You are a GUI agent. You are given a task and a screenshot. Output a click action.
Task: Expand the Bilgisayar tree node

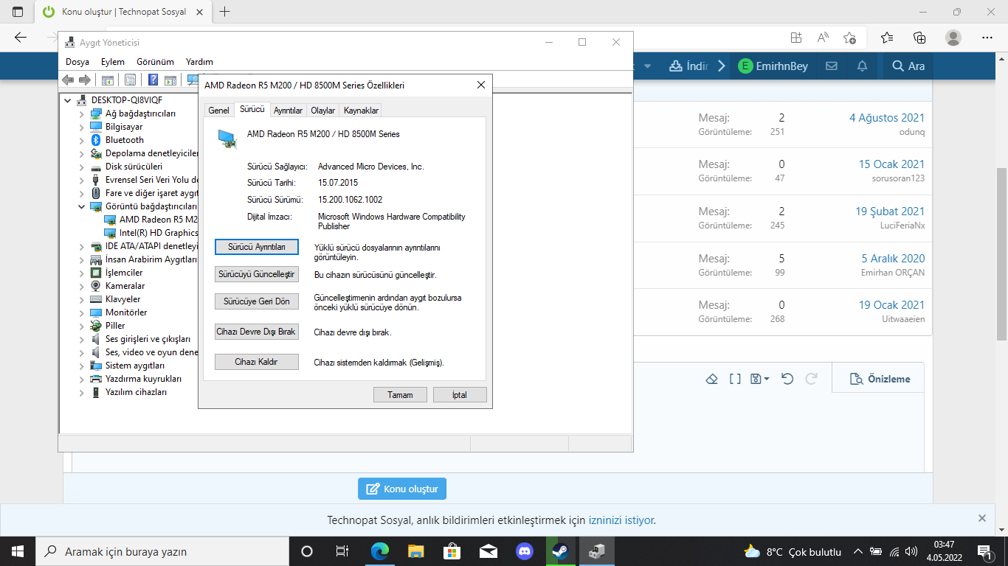[82, 127]
